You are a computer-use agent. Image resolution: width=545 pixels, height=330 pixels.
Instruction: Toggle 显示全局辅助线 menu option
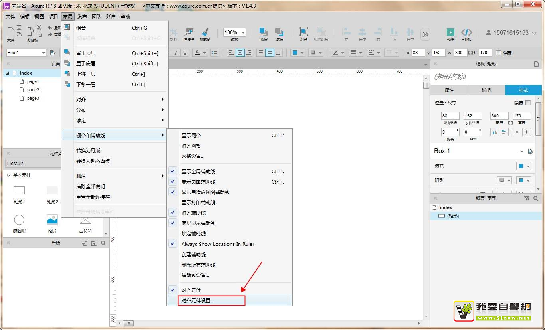[x=229, y=171]
